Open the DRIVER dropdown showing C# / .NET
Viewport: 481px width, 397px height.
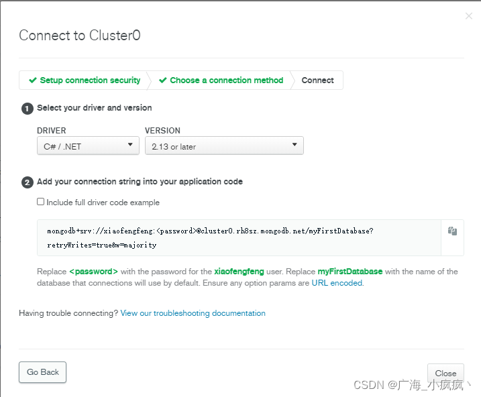88,146
